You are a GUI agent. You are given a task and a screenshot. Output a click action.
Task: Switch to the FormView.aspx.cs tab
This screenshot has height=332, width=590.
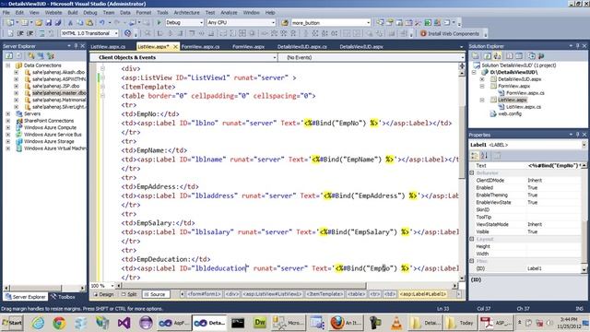click(201, 47)
